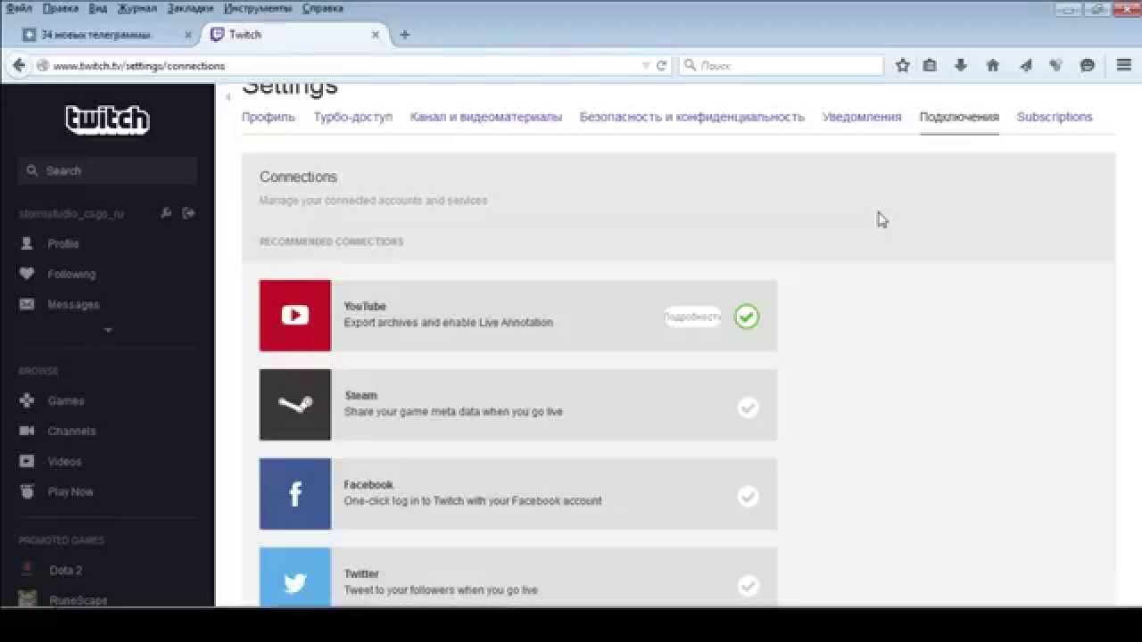Click the Play Now icon

(27, 491)
